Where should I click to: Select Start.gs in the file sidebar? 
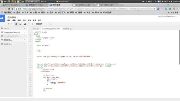(x=6, y=28)
